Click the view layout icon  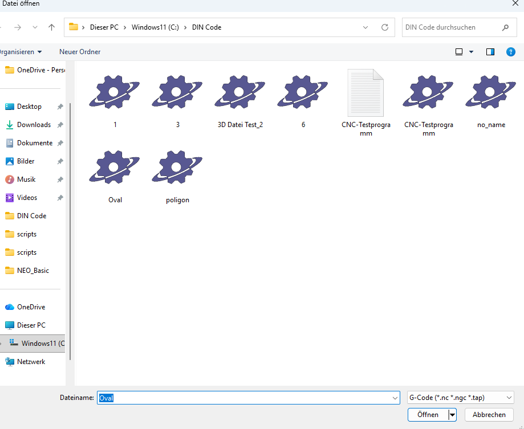coord(459,52)
